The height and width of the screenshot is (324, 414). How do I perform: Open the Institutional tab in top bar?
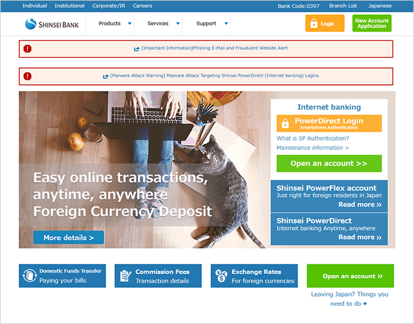[x=69, y=5]
